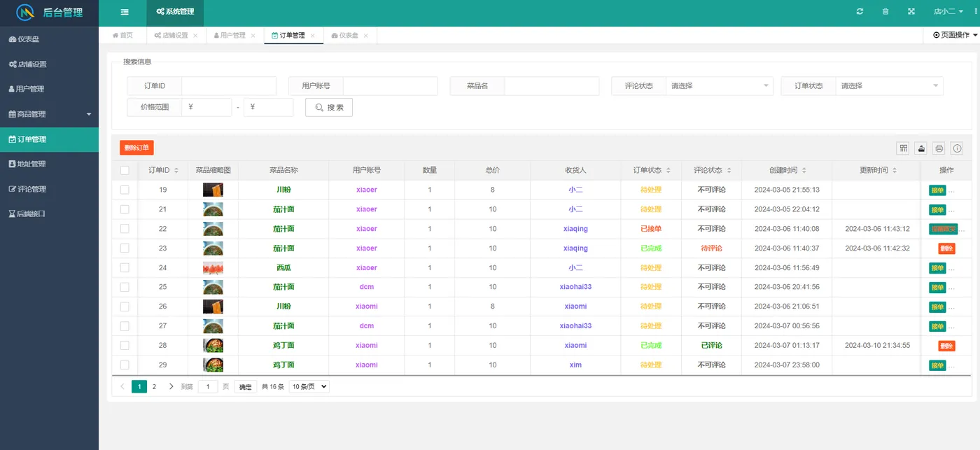Check the box for order 23
The height and width of the screenshot is (450, 980).
click(125, 248)
